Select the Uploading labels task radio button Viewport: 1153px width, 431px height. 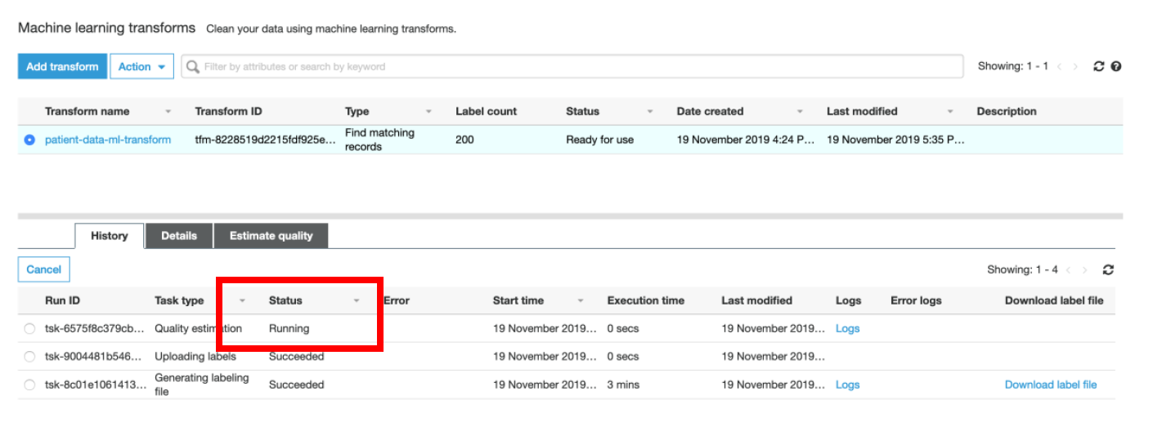[29, 357]
